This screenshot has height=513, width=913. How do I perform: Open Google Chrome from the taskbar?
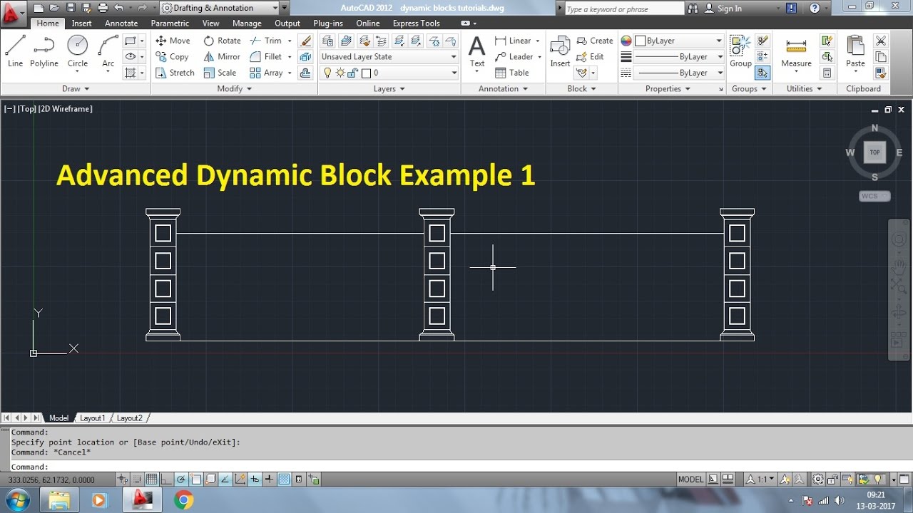click(x=183, y=500)
